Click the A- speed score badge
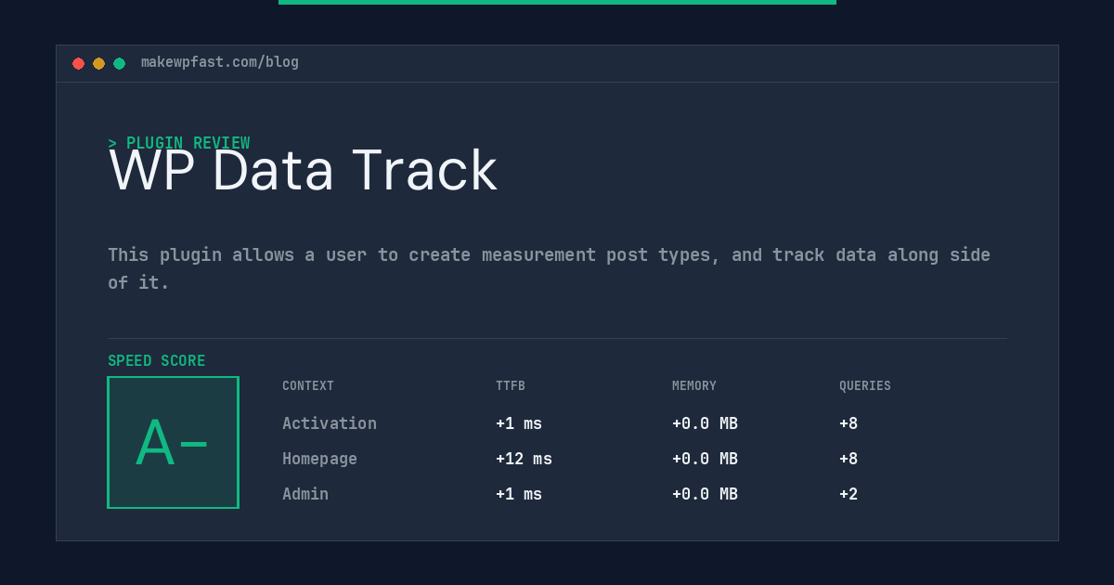Viewport: 1114px width, 585px height. coord(173,442)
